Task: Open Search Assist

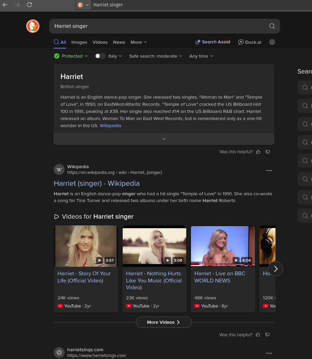Action: point(213,42)
